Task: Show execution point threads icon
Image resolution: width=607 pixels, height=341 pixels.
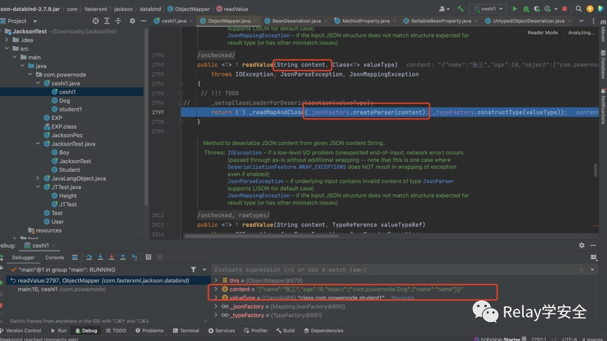Action: 75,257
